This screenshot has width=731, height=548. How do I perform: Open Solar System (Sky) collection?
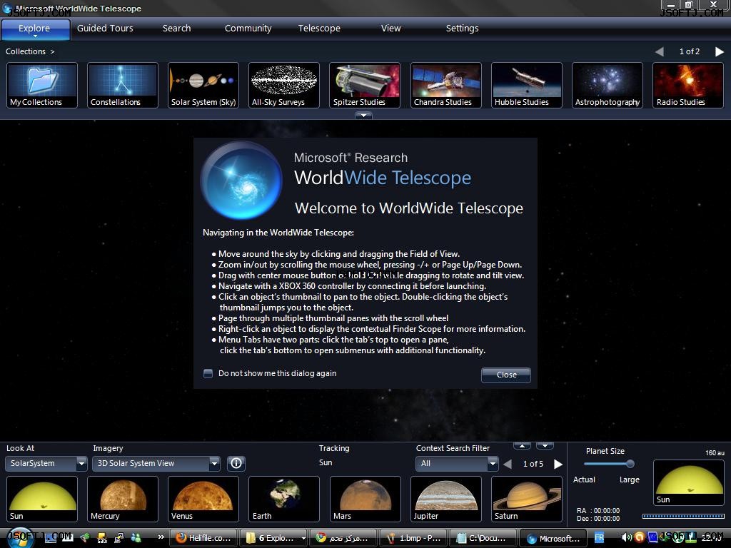click(x=203, y=86)
